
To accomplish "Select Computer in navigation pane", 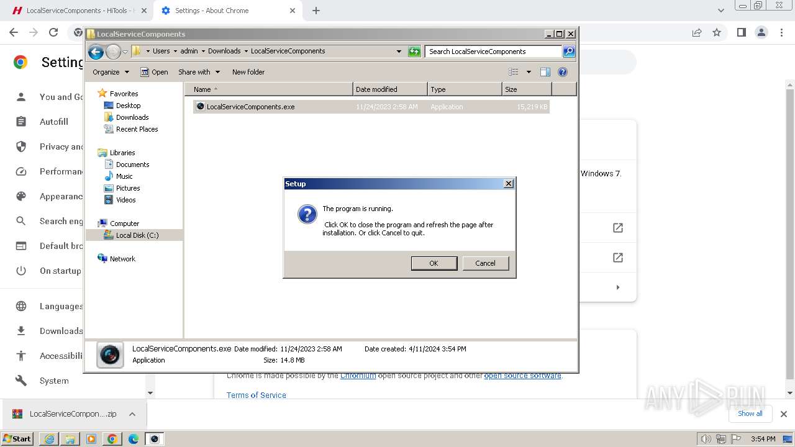I will tap(124, 223).
